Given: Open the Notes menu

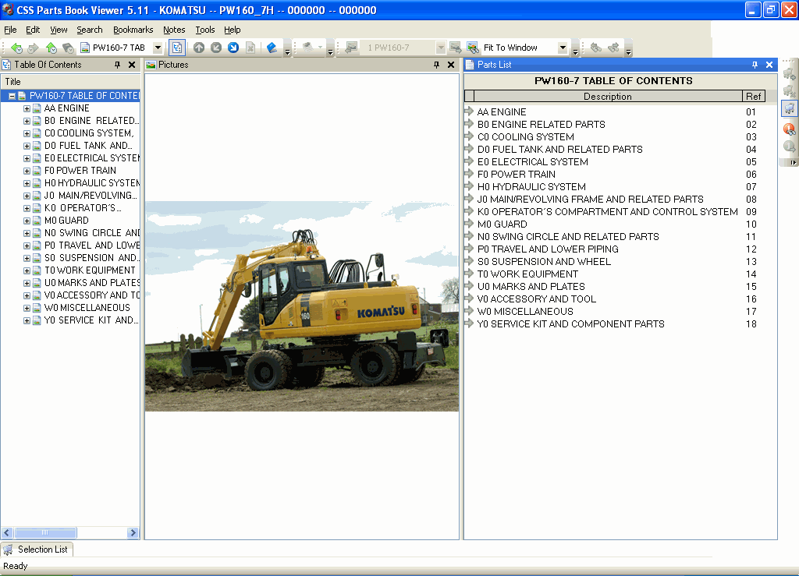Looking at the screenshot, I should pyautogui.click(x=174, y=30).
